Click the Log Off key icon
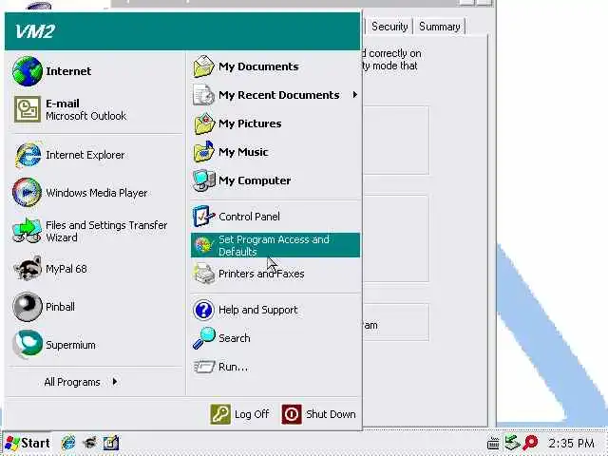 pos(220,414)
